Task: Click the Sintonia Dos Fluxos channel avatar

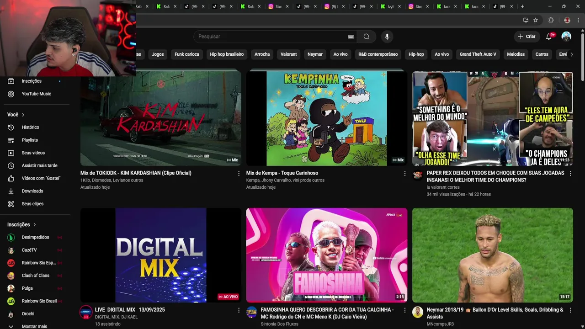Action: [x=252, y=312]
